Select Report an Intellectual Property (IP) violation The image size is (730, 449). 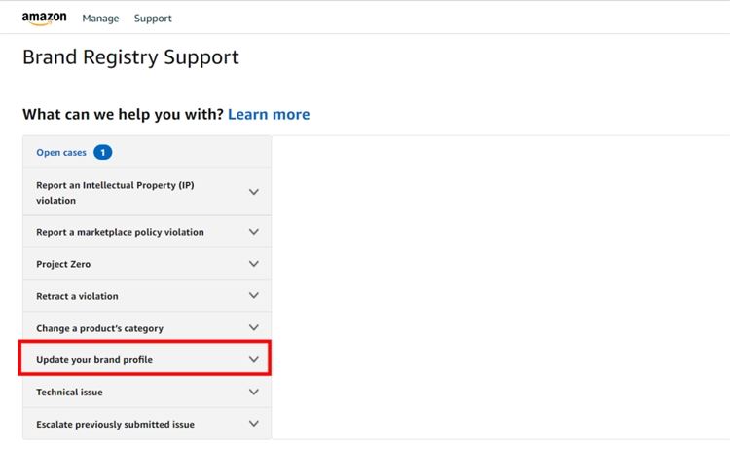tap(115, 192)
